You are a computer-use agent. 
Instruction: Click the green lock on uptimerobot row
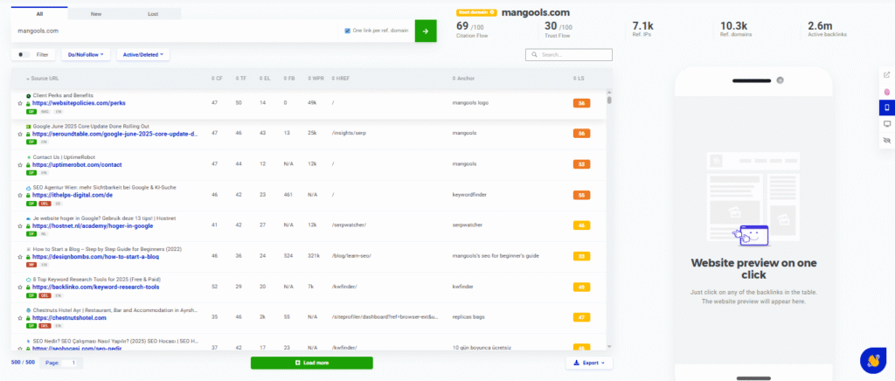[x=27, y=165]
